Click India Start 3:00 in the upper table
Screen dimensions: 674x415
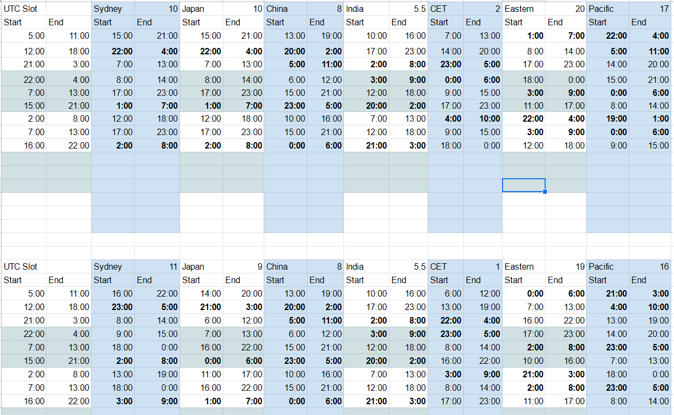click(366, 80)
